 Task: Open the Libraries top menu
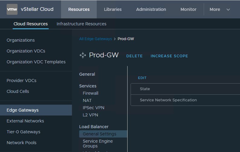coord(113,9)
